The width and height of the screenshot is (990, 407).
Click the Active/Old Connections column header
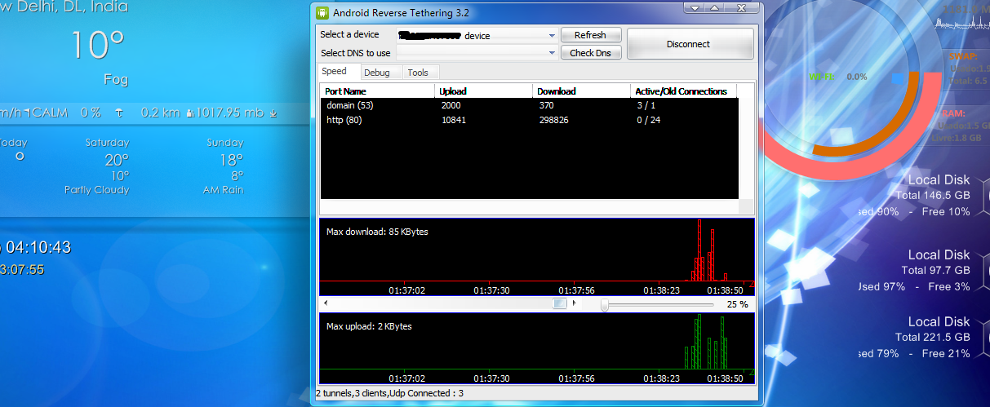(x=684, y=91)
